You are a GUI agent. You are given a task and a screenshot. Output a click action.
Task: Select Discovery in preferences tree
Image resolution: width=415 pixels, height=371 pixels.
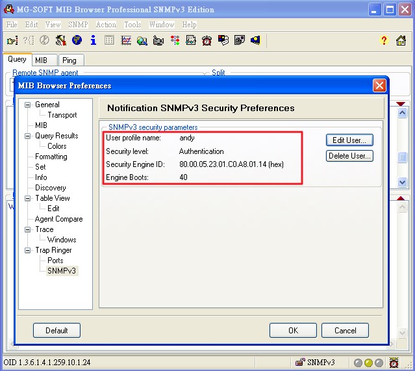coord(50,188)
